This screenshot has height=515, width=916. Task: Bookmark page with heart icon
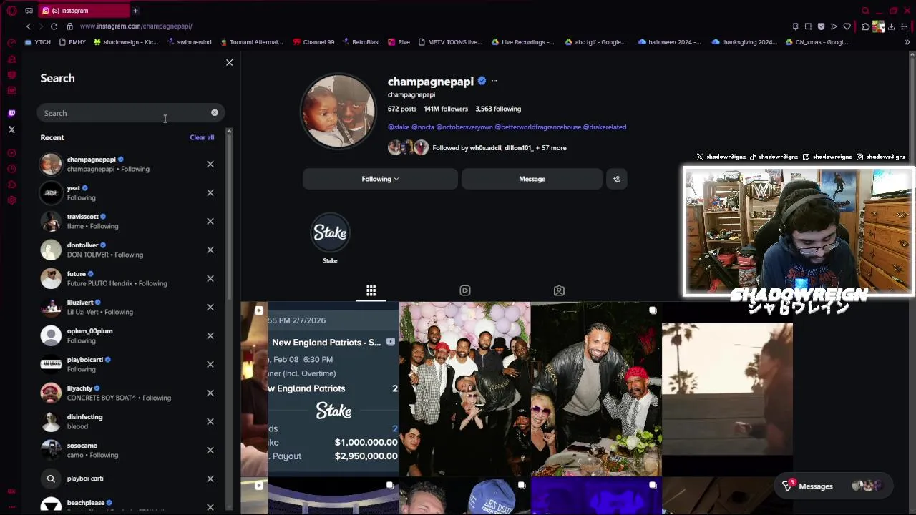pos(847,26)
